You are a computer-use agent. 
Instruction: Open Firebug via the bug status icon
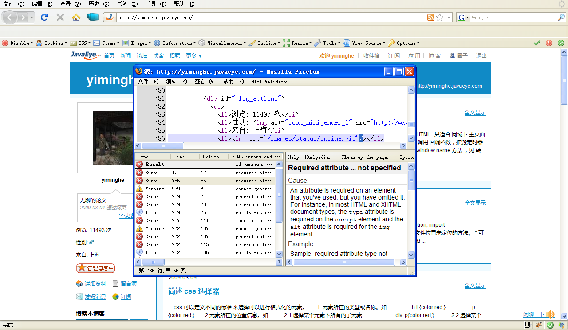[539, 325]
